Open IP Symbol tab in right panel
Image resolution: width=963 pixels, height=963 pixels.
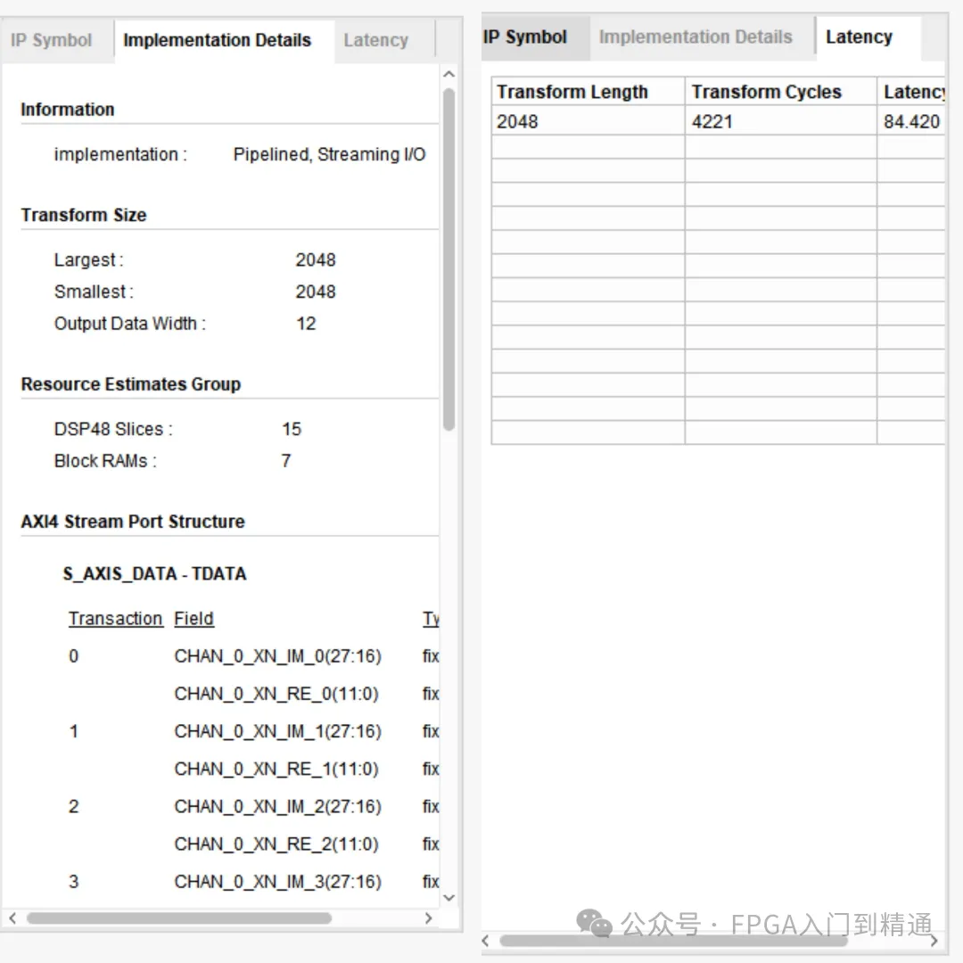pos(526,37)
